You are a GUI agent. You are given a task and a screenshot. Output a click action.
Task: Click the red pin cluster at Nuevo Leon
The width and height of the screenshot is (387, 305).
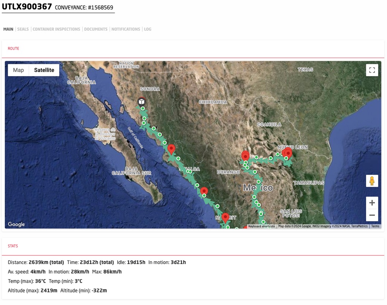[287, 153]
